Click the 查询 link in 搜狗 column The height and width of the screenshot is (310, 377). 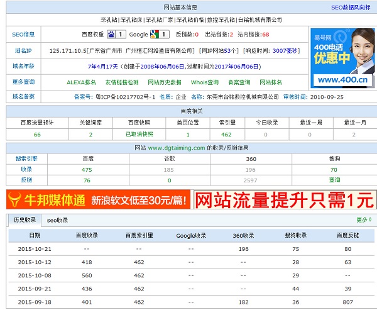tap(333, 180)
